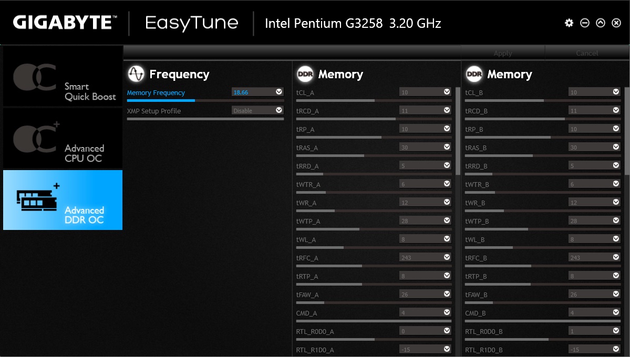Screen dimensions: 630x357
Task: Switch to the Advanced CPU OC tab
Action: pyautogui.click(x=63, y=139)
